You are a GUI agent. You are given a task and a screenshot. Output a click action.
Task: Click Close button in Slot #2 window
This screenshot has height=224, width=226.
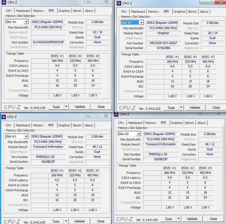(213, 219)
